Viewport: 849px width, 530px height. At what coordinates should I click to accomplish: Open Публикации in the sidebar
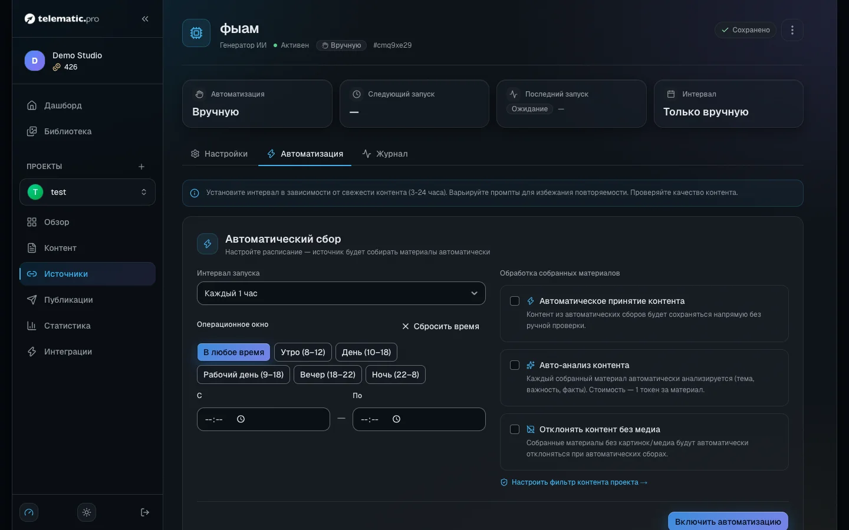[87, 300]
